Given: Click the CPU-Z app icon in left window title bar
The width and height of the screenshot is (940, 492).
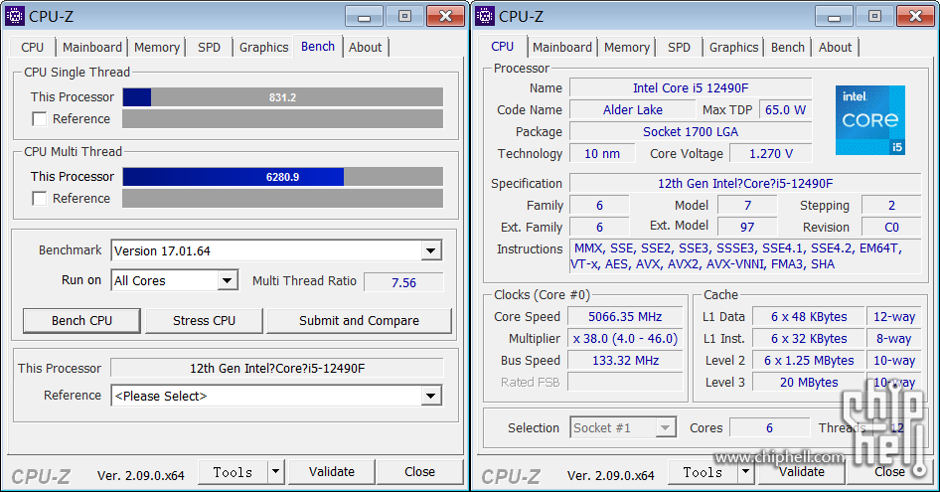Looking at the screenshot, I should (x=14, y=16).
